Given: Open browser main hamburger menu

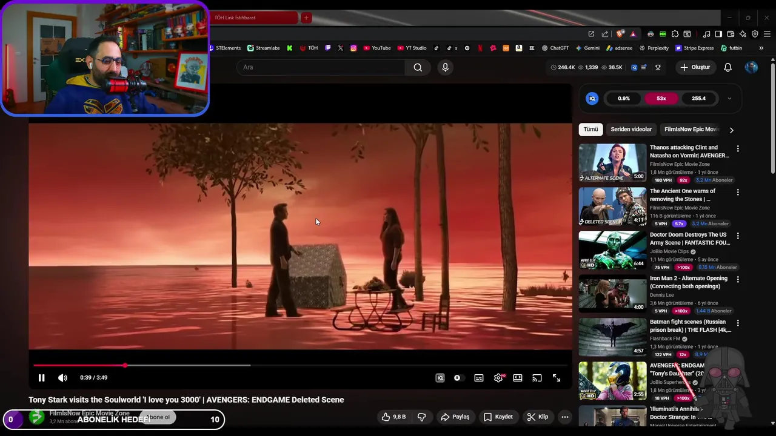Looking at the screenshot, I should 767,34.
